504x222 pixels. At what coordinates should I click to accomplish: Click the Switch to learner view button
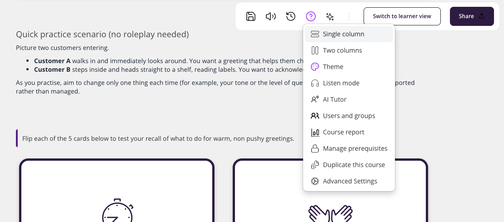point(402,16)
